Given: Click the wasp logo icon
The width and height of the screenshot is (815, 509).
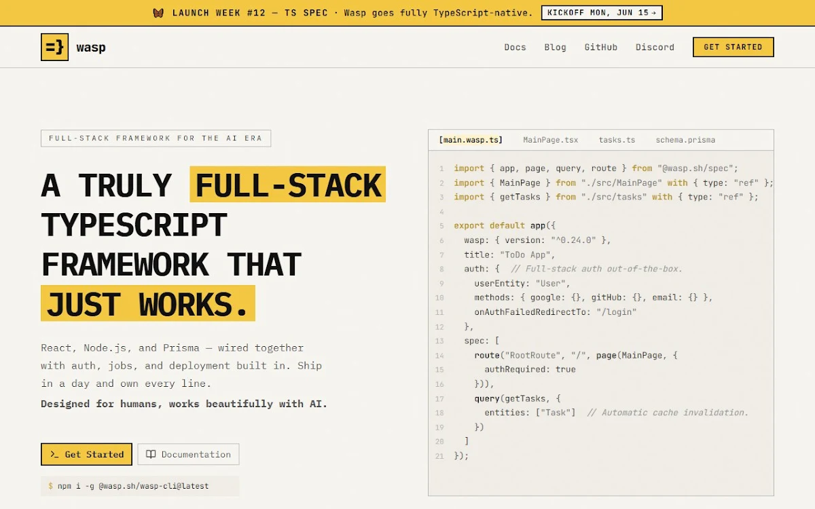Looking at the screenshot, I should tap(54, 47).
